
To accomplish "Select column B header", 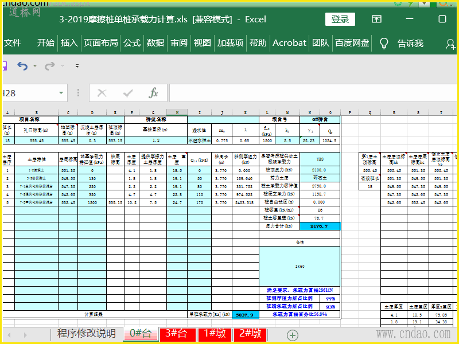I will (x=37, y=112).
